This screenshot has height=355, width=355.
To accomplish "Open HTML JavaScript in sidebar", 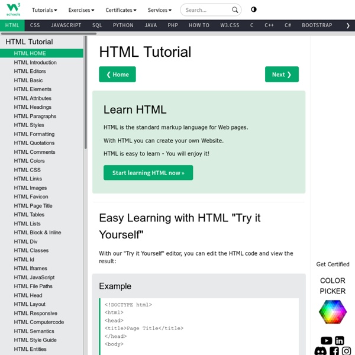I will point(41,277).
